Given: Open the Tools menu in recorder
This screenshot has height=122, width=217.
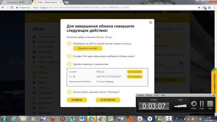Looking at the screenshot, I should [156, 95].
